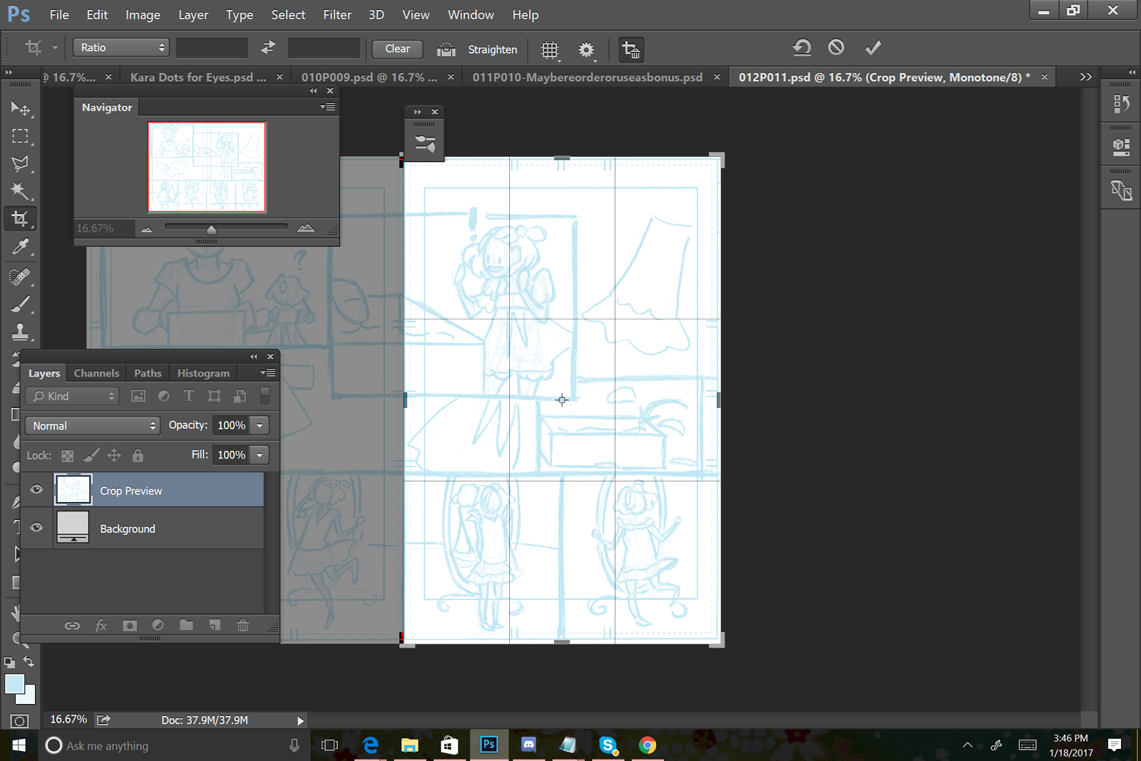Switch to the Channels tab
Viewport: 1141px width, 761px height.
pyautogui.click(x=96, y=373)
